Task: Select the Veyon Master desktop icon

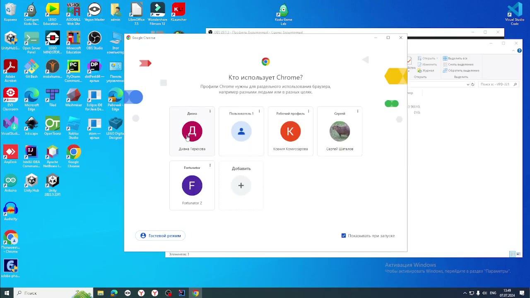Action: [94, 13]
